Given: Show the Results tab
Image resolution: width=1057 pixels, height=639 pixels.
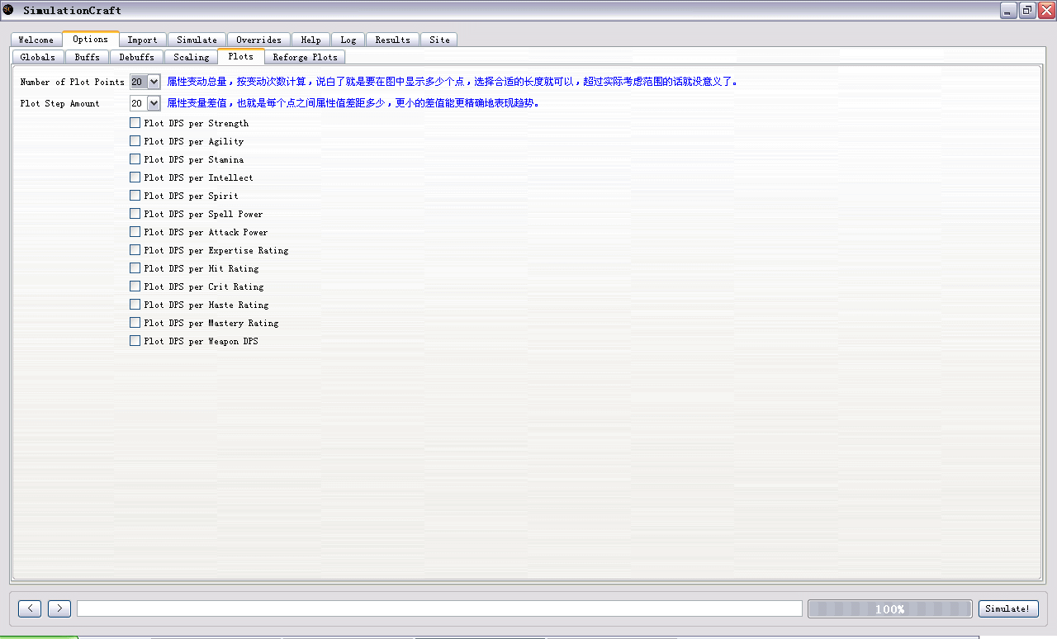Looking at the screenshot, I should point(393,40).
